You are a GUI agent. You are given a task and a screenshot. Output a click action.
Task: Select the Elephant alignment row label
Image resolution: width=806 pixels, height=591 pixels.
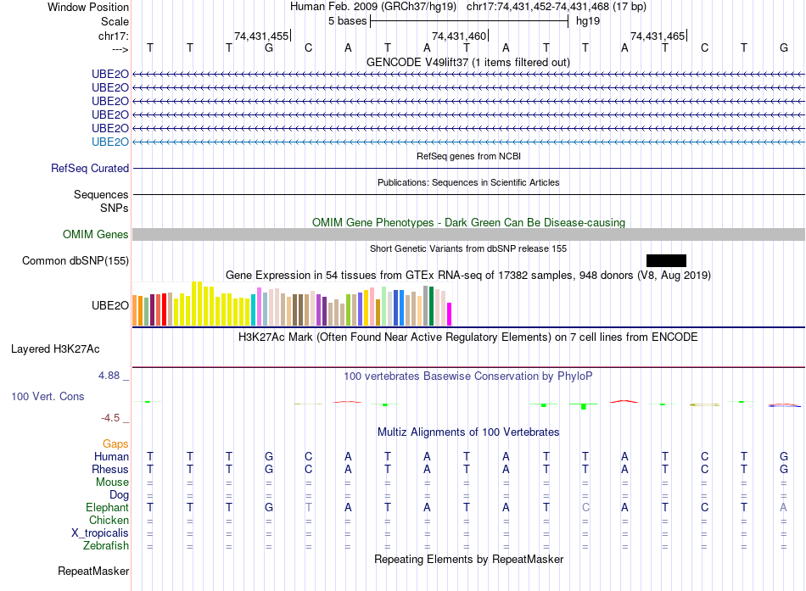[x=107, y=507]
